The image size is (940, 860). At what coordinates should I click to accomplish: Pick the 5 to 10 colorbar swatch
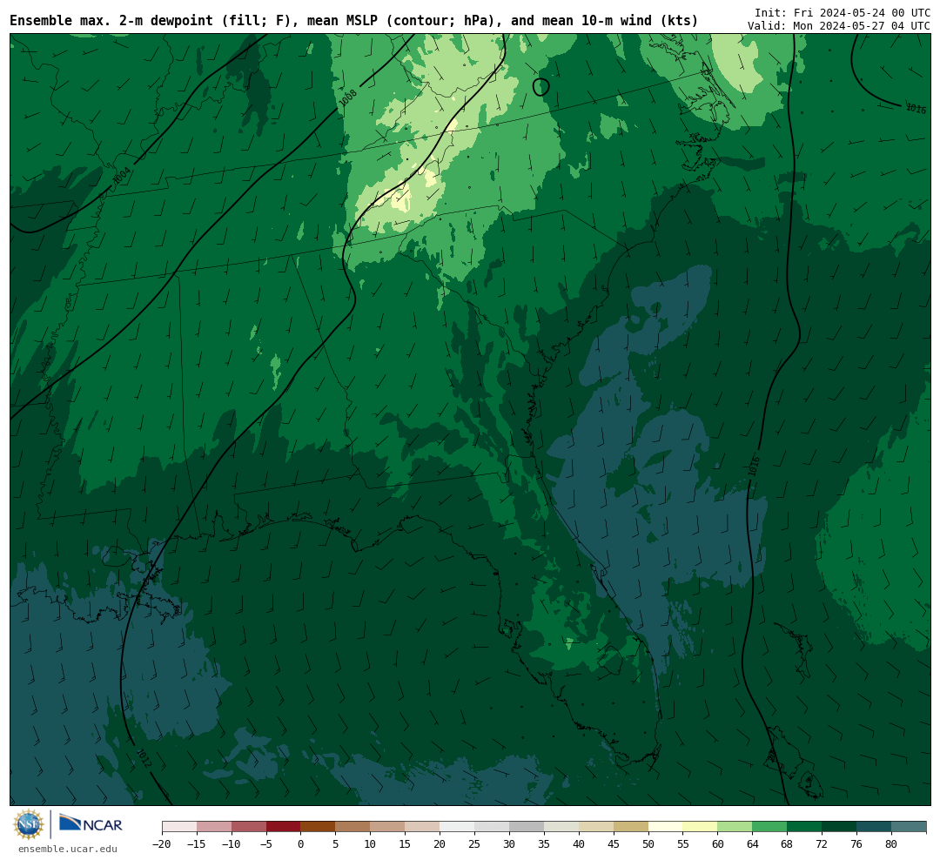tap(353, 827)
